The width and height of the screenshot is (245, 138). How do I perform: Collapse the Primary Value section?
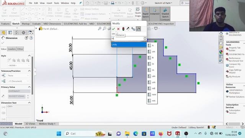(29, 87)
